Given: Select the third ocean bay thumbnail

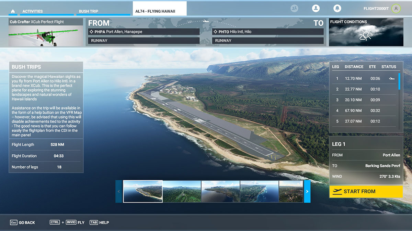Looking at the screenshot, I should [220, 191].
